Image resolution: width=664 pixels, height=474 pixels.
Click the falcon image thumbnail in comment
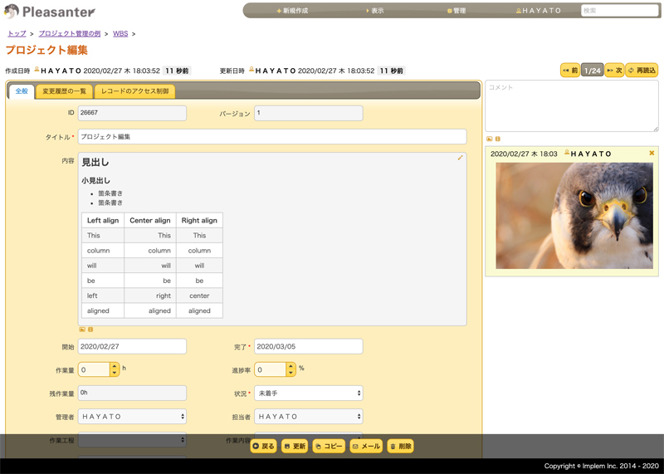pos(574,216)
